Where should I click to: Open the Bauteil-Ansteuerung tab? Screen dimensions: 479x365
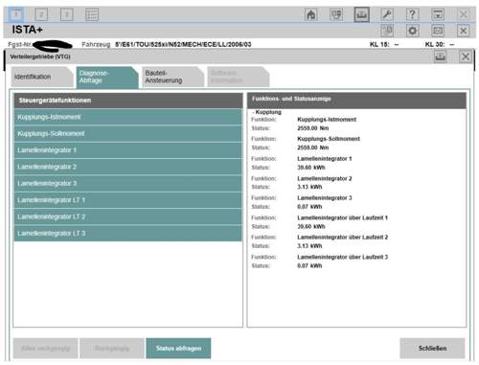click(172, 77)
